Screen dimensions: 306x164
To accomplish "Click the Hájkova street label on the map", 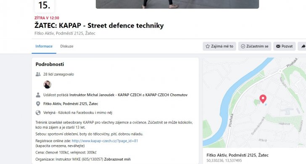I will click(x=284, y=124).
